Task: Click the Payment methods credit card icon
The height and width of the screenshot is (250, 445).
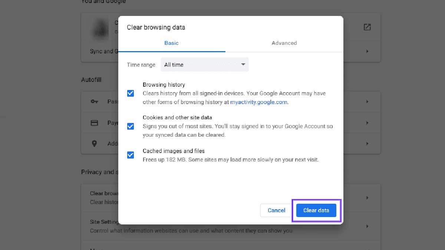Action: (94, 123)
